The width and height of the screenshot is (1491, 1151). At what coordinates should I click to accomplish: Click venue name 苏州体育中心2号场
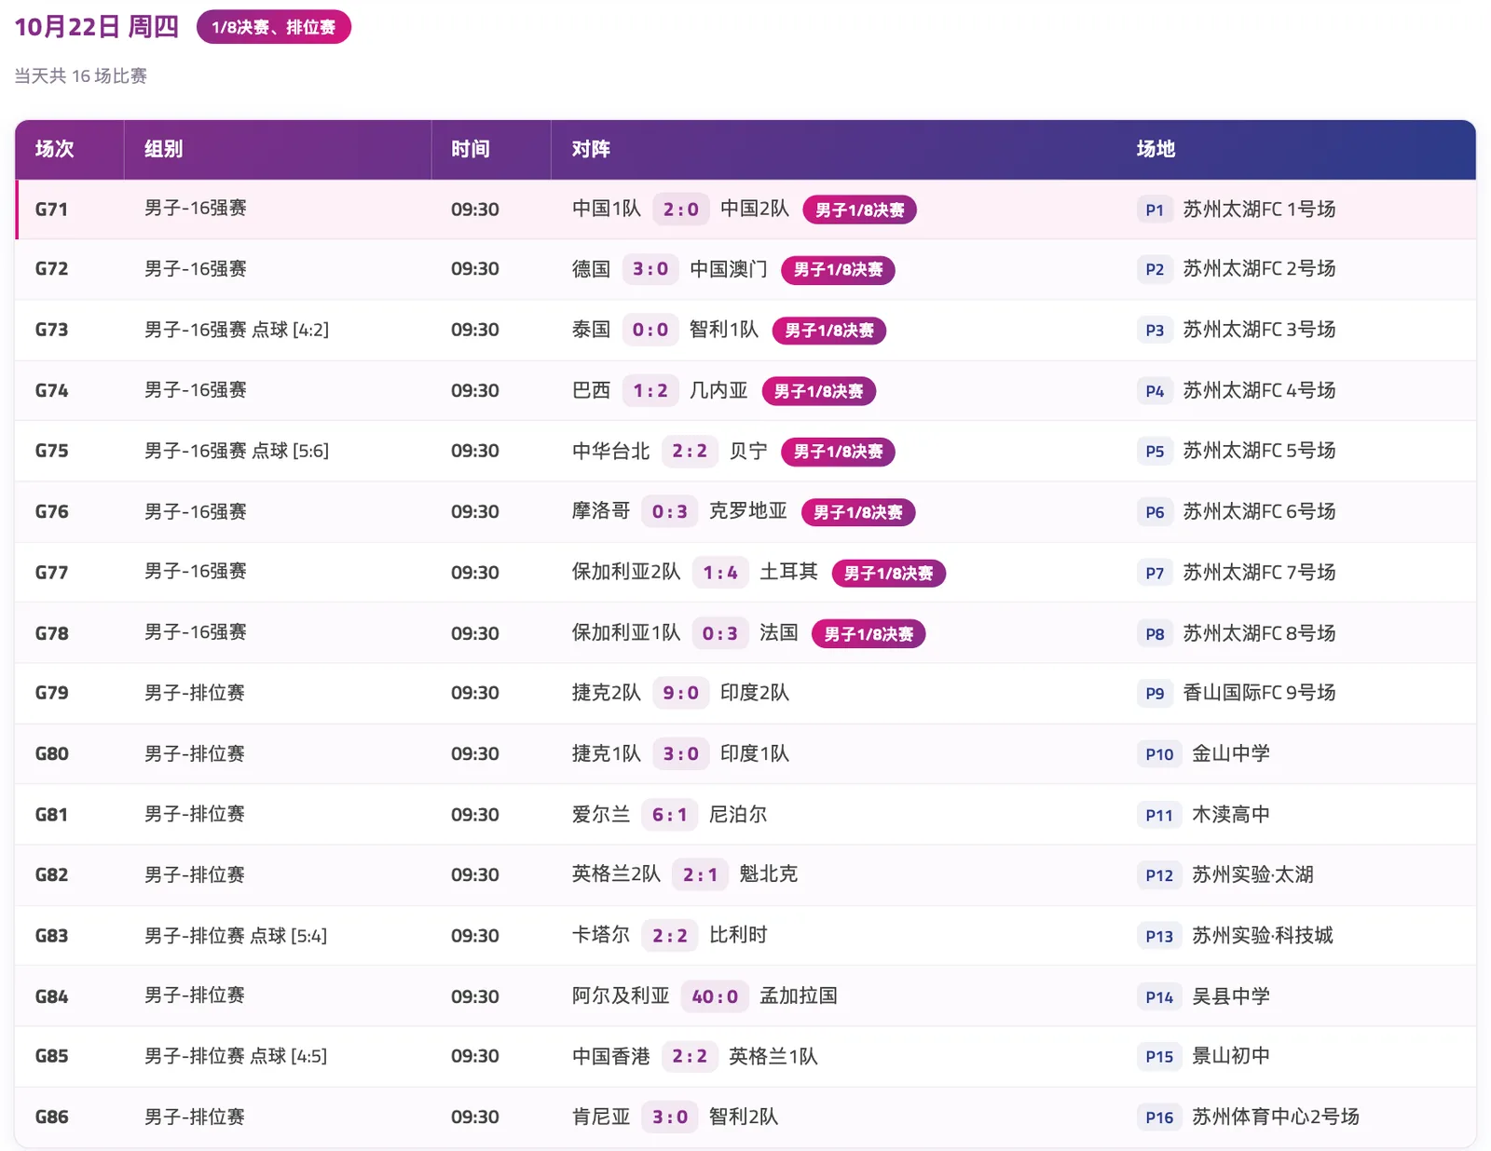point(1276,1117)
